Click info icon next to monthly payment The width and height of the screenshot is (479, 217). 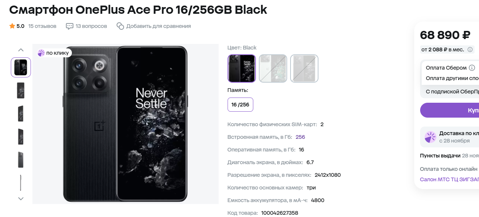tap(470, 50)
